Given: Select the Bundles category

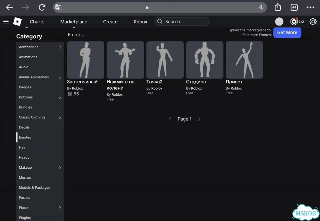Looking at the screenshot, I should click(x=40, y=107).
